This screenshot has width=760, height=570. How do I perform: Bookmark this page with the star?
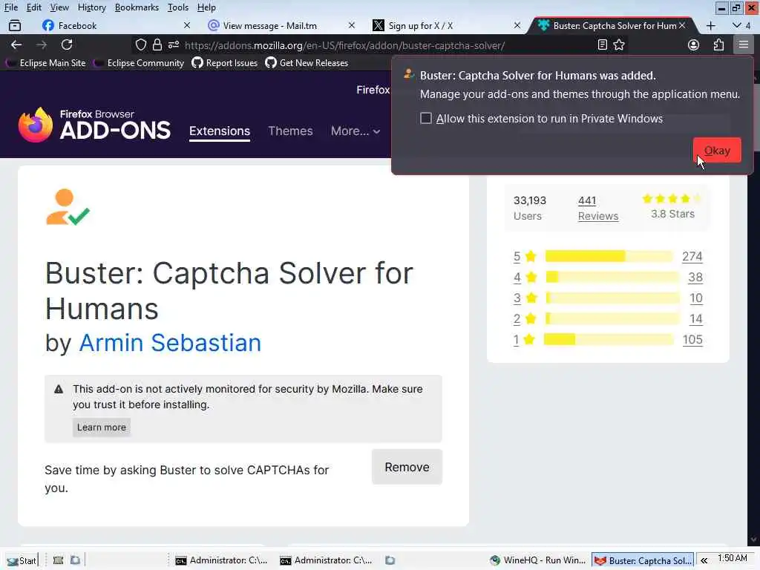pyautogui.click(x=619, y=45)
